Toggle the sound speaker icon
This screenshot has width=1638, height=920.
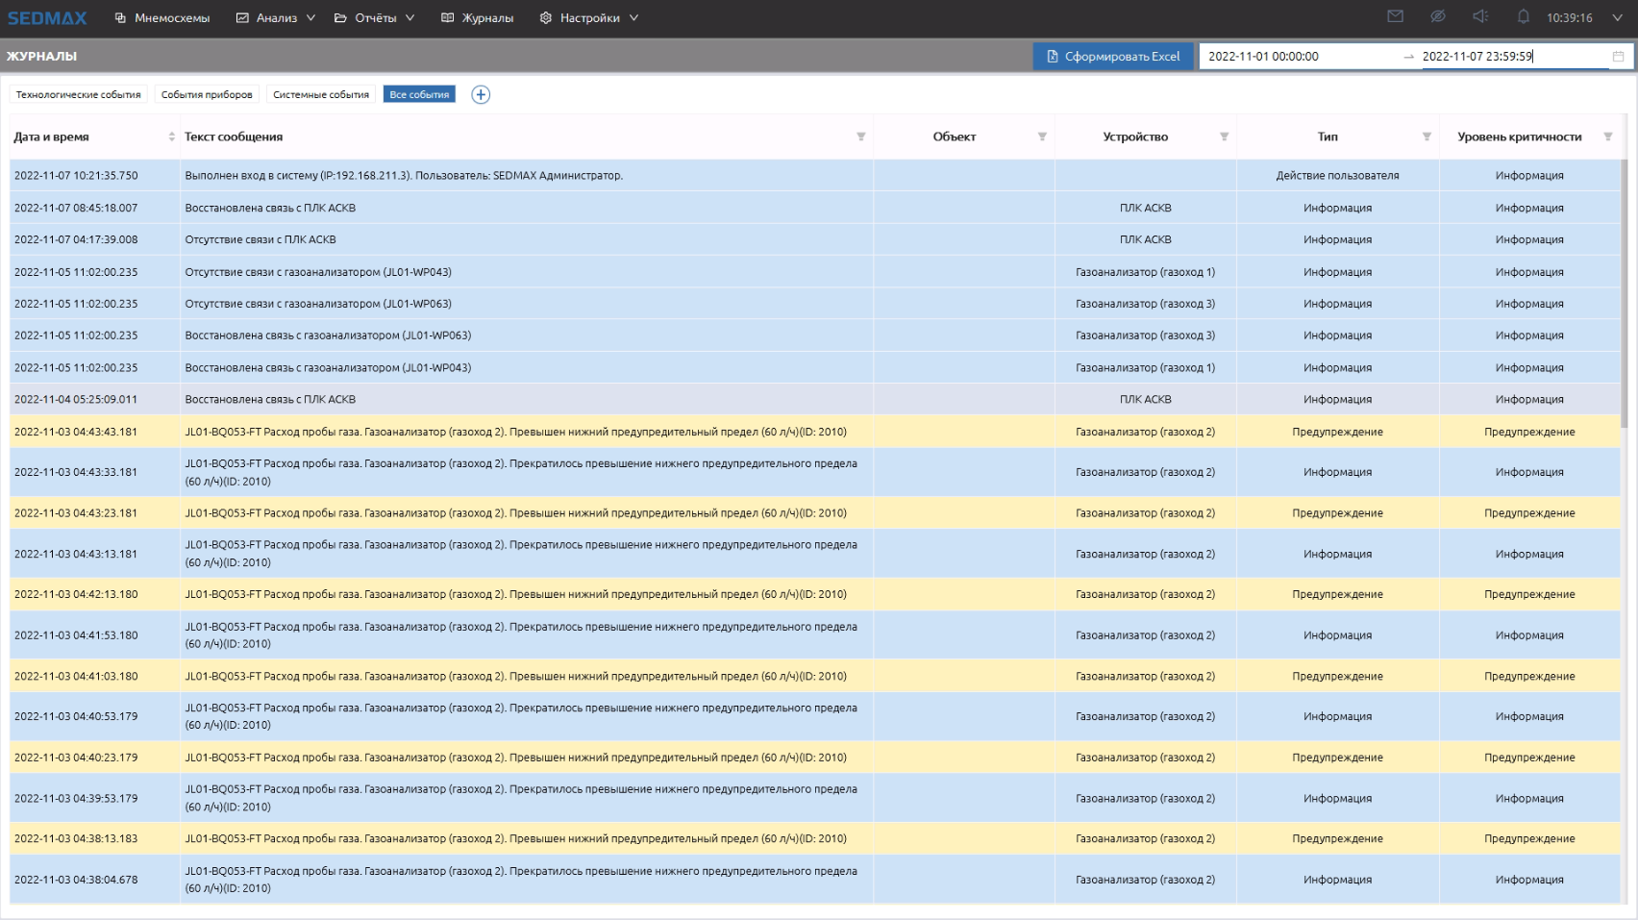coord(1480,16)
